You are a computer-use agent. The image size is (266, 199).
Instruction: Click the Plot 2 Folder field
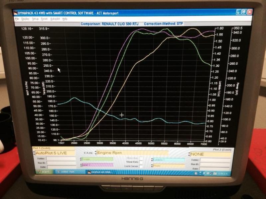tap(215, 160)
